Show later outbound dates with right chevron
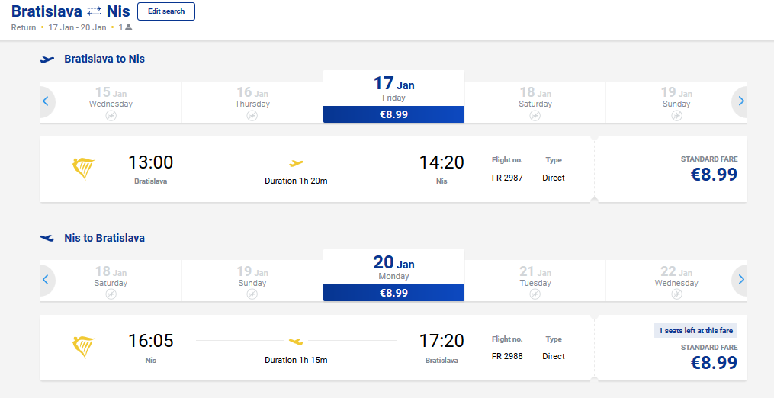This screenshot has width=774, height=398. [741, 101]
